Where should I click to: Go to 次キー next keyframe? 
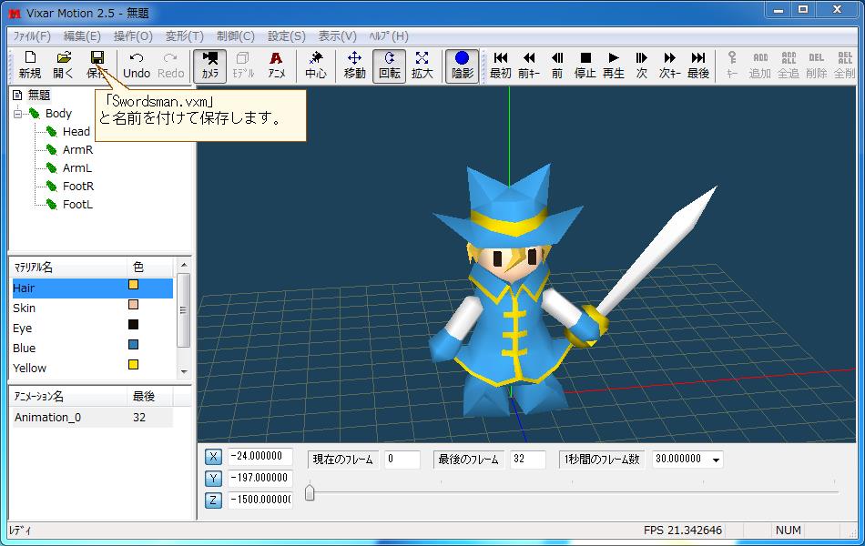pyautogui.click(x=670, y=66)
